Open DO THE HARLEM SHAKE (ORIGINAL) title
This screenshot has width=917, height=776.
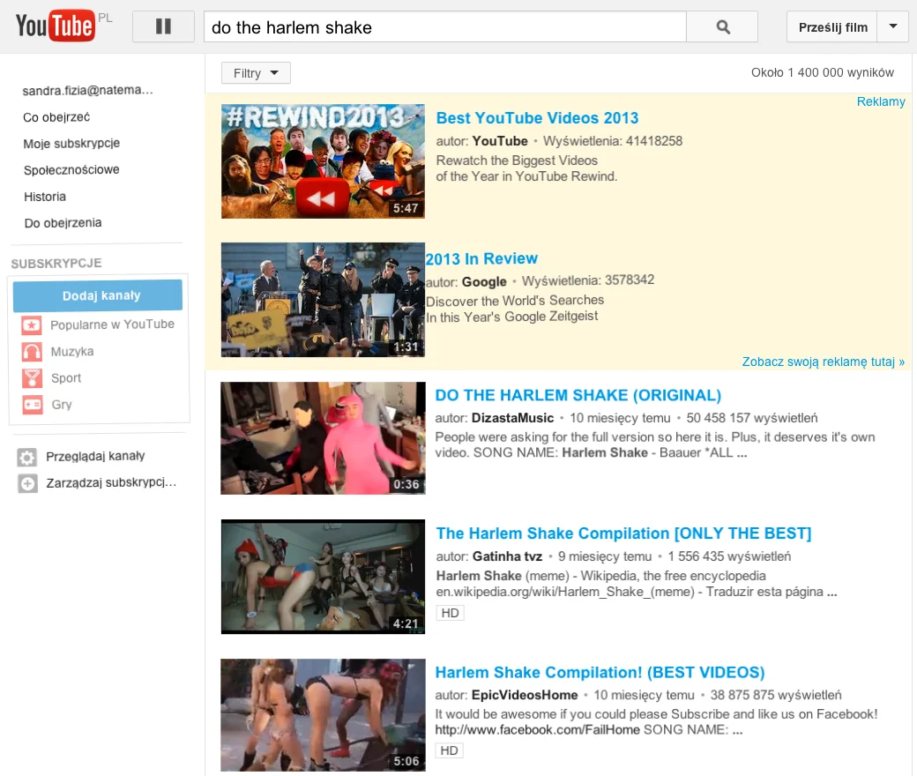[x=578, y=395]
